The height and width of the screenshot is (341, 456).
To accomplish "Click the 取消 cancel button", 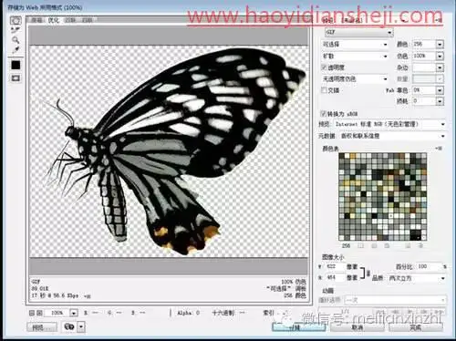I will 358,327.
